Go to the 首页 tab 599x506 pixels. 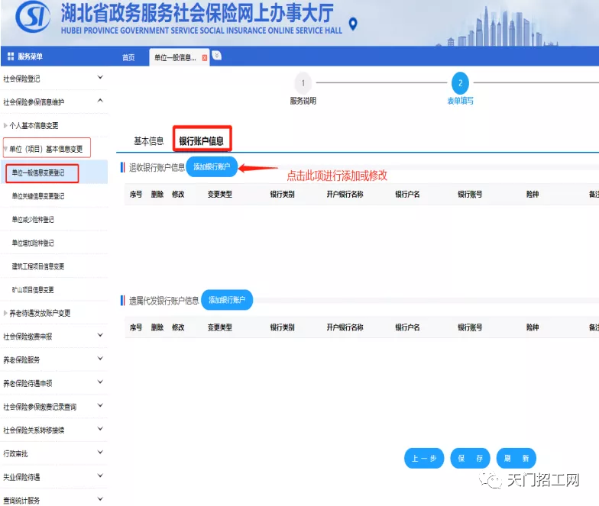click(x=128, y=58)
